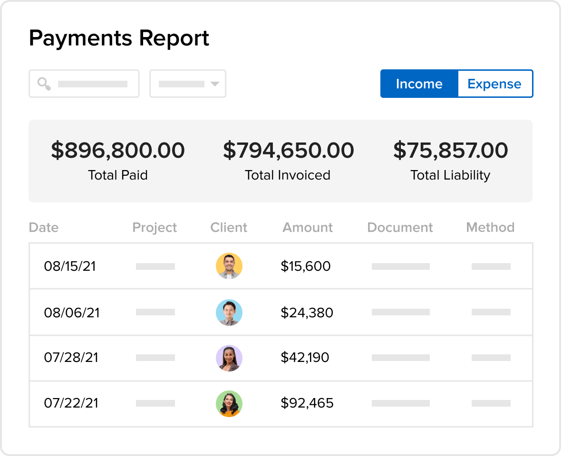The height and width of the screenshot is (456, 562).
Task: Click the Method column header
Action: point(490,227)
